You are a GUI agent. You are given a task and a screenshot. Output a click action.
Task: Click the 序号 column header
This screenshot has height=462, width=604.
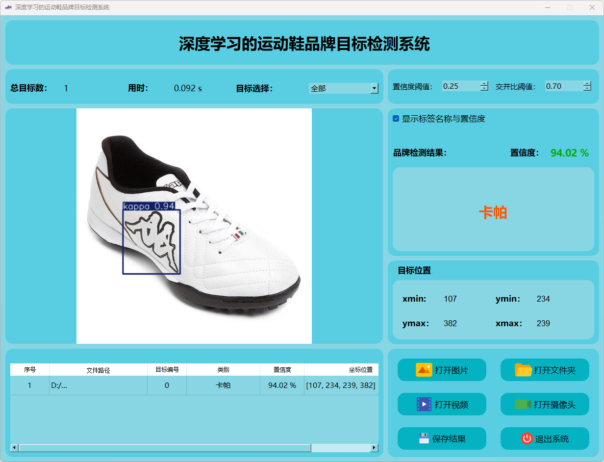(x=30, y=370)
